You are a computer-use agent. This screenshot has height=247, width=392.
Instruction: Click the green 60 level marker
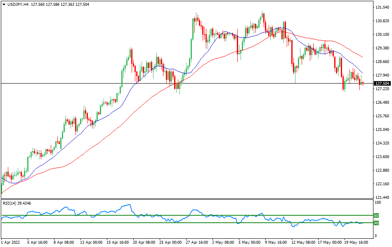pyautogui.click(x=376, y=214)
